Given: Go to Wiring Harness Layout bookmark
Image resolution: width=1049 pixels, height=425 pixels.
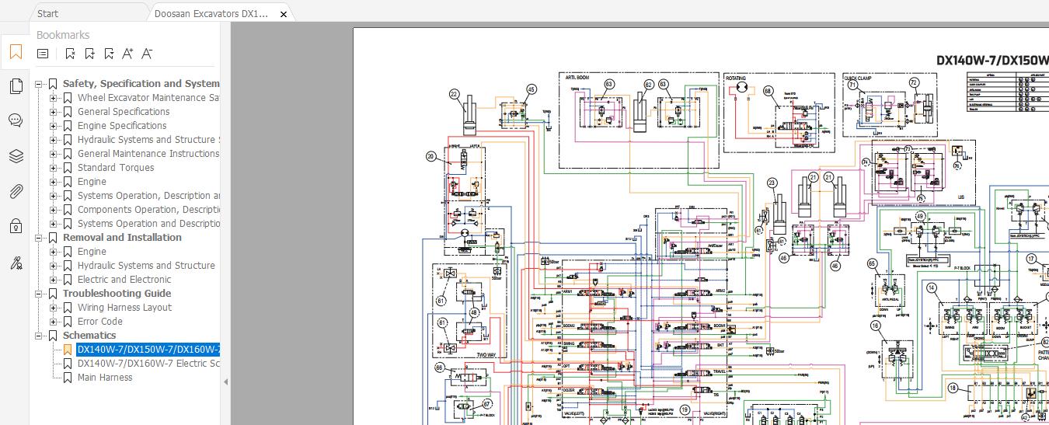Looking at the screenshot, I should click(x=124, y=308).
